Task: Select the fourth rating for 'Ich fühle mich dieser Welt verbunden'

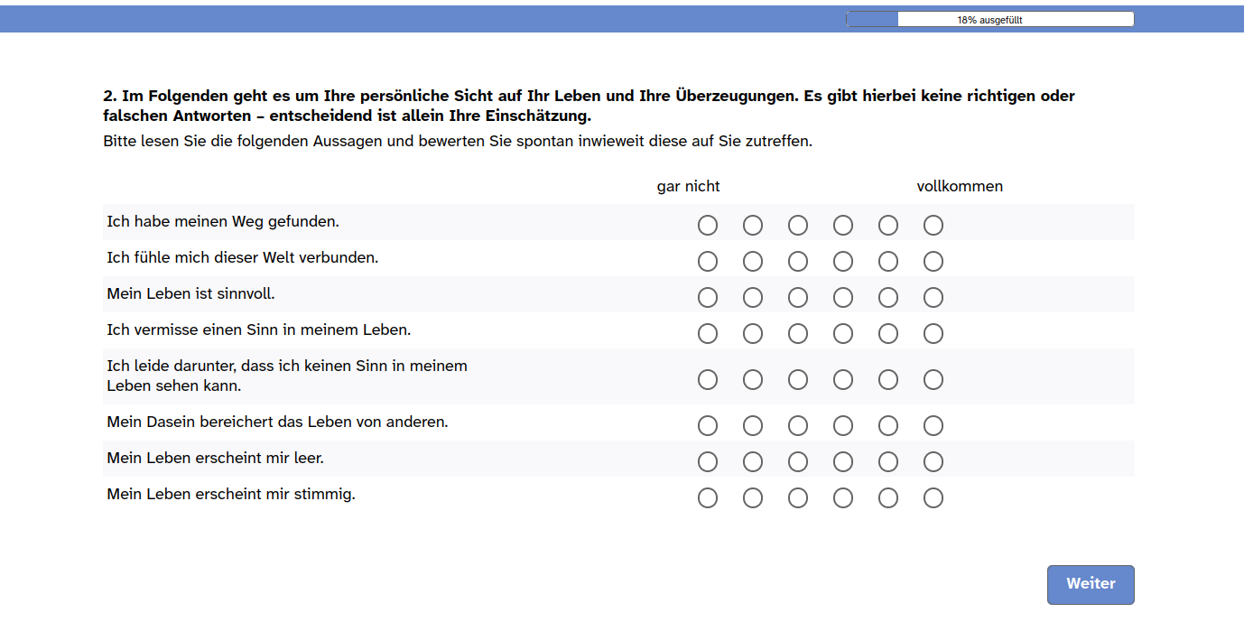Action: pos(843,261)
